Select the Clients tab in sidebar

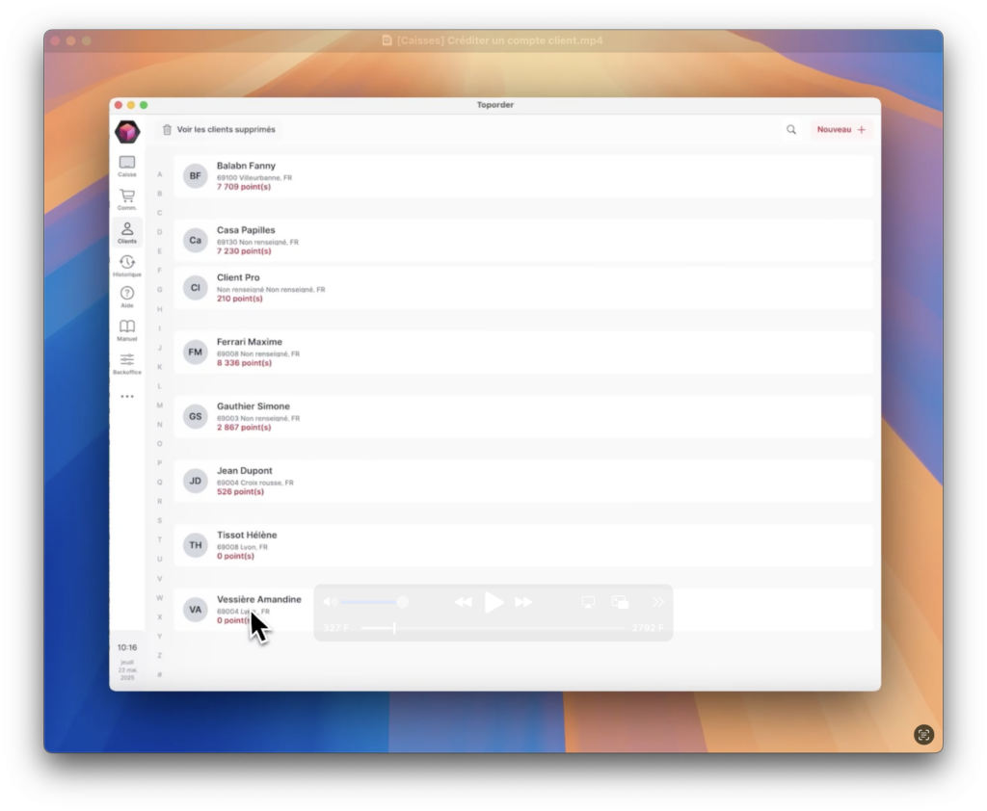coord(126,232)
